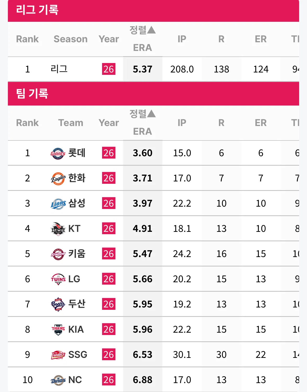Click the 롯데 team name link
Screen dimensions: 307x392
[77, 153]
